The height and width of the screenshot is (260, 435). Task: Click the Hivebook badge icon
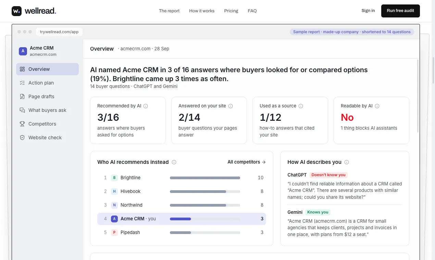114,191
